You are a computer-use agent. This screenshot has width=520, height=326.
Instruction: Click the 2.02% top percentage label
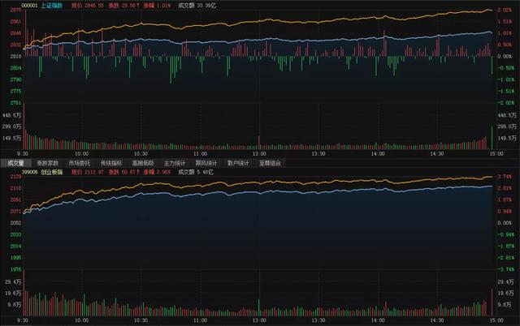click(505, 10)
